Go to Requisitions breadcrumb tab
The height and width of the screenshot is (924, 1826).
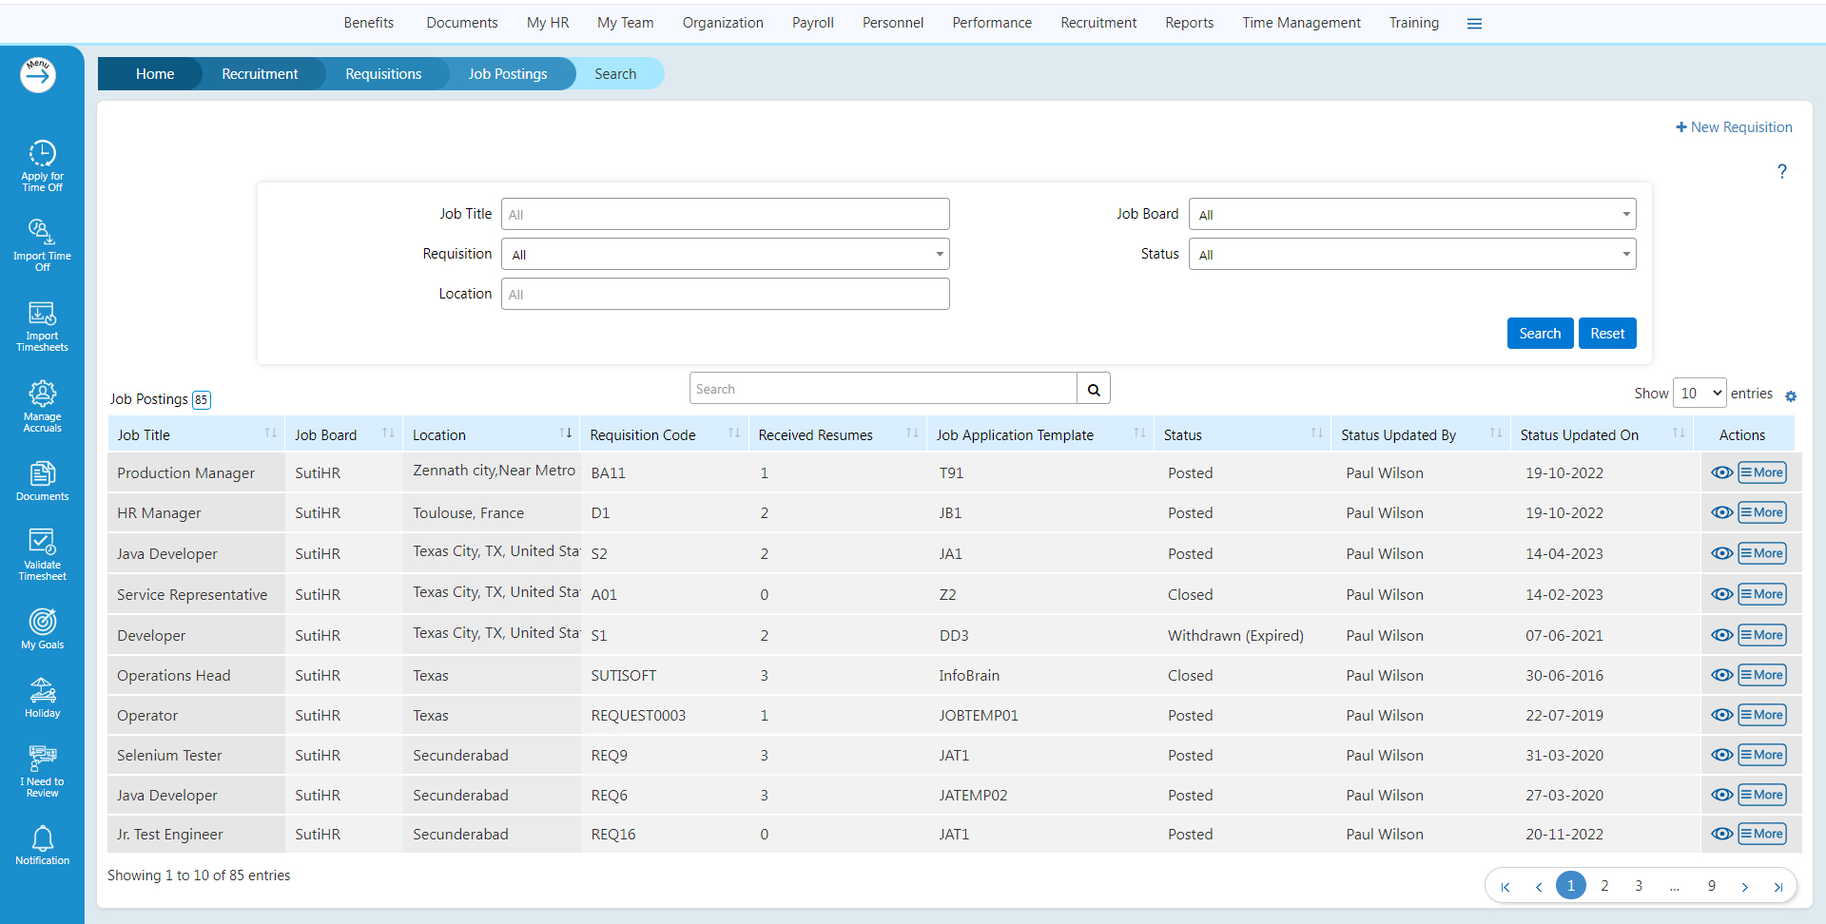click(382, 74)
